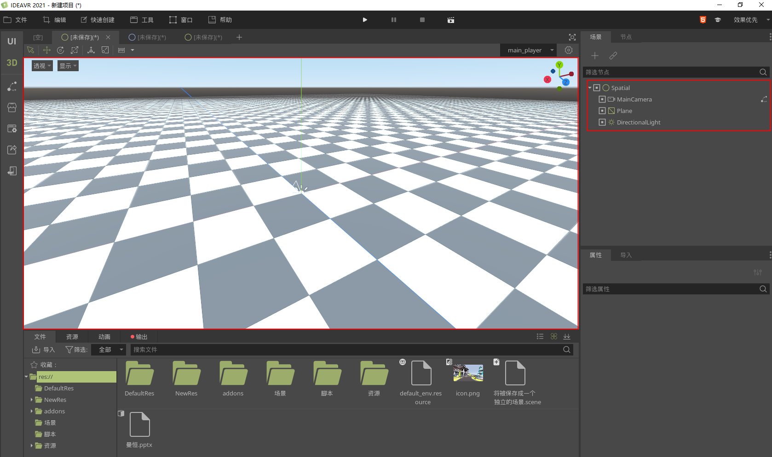
Task: Toggle visibility of Spatial node
Action: [597, 88]
